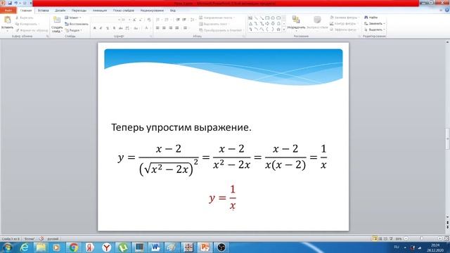Click the increase font size icon
Screen dimensions: 450x253
134,20
